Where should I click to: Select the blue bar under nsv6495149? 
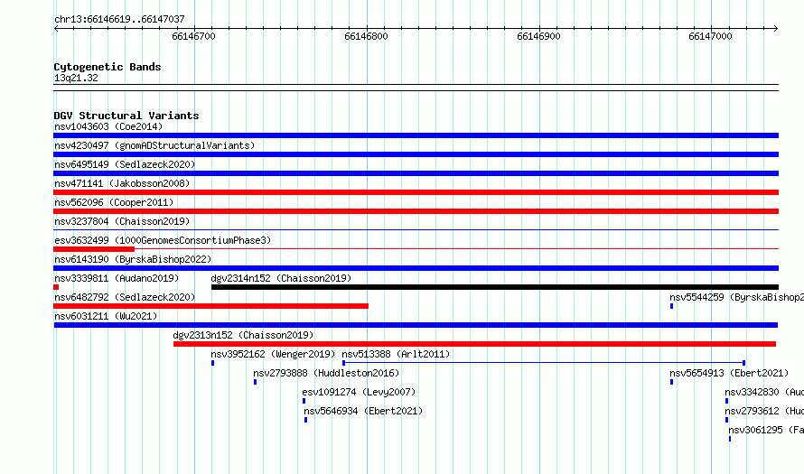click(x=416, y=173)
